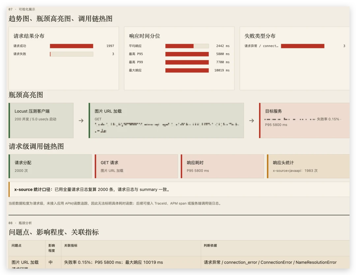Click the x-source=javaapi: 1983 次 text
Viewport: 356px width, 275px height.
tap(295, 171)
